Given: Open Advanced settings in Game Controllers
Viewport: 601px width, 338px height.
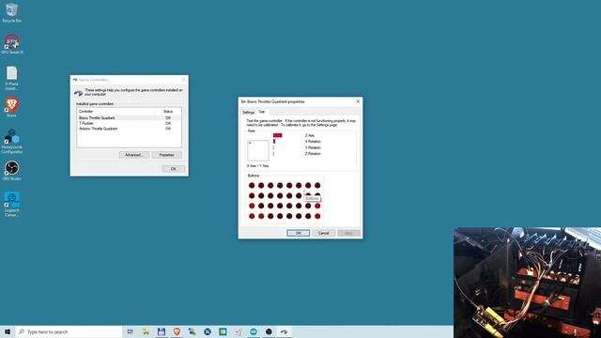Looking at the screenshot, I should tap(133, 155).
